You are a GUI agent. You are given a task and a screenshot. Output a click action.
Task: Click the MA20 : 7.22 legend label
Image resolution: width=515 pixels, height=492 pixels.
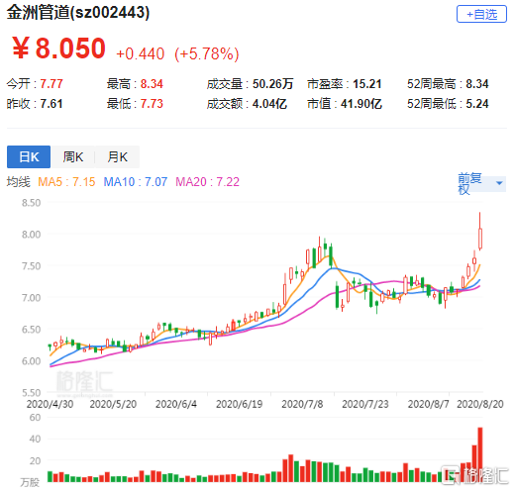(207, 182)
